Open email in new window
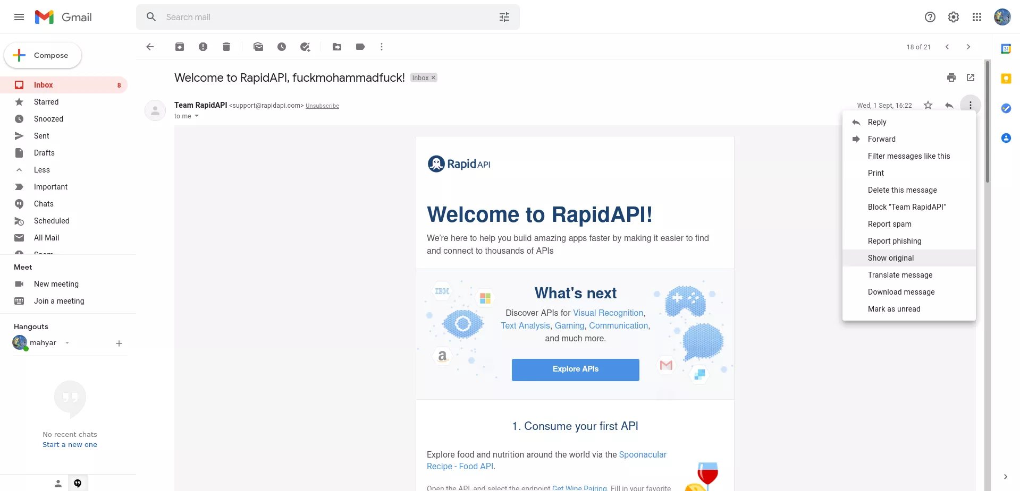Screen dimensions: 1020x491 [x=971, y=77]
